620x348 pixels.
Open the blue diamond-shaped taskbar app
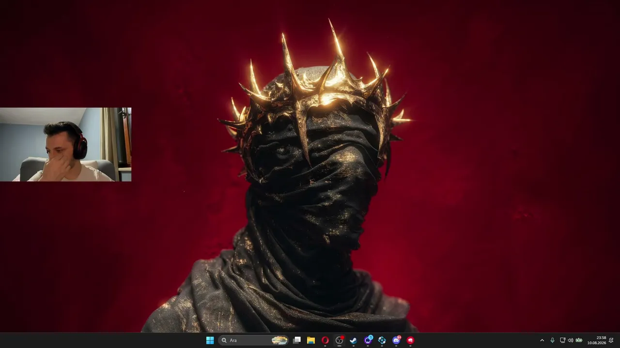click(x=382, y=340)
